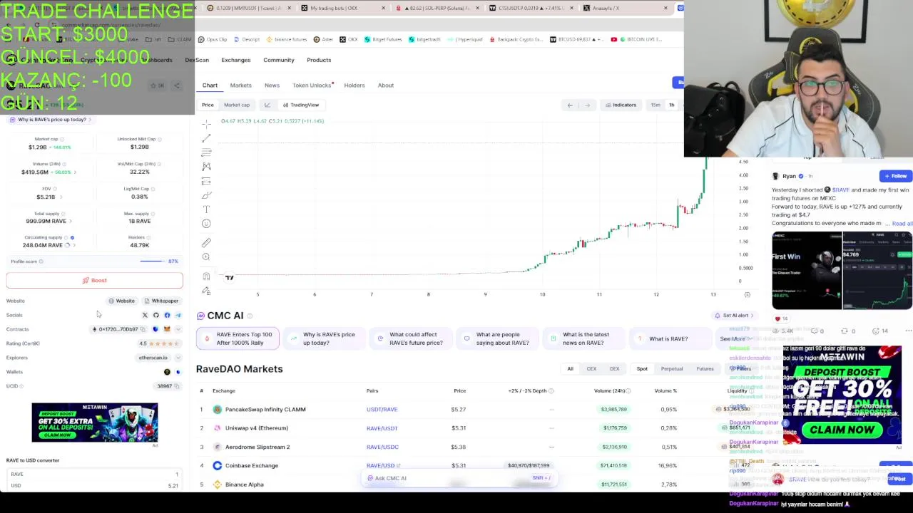913x513 pixels.
Task: Follow Ryan via the Follow button
Action: (x=895, y=176)
